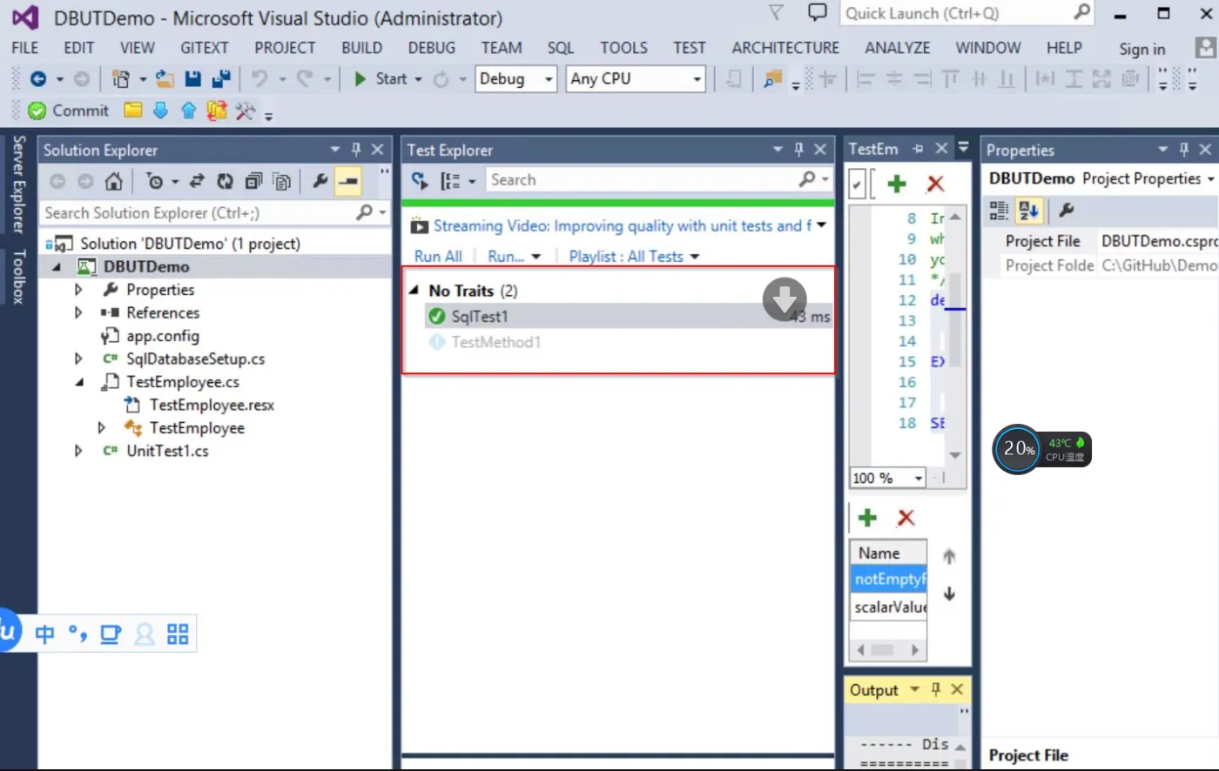Image resolution: width=1219 pixels, height=771 pixels.
Task: Click Sign in
Action: coord(1142,49)
